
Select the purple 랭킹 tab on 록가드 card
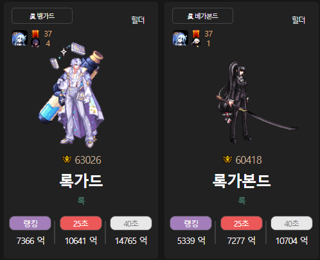click(x=30, y=223)
